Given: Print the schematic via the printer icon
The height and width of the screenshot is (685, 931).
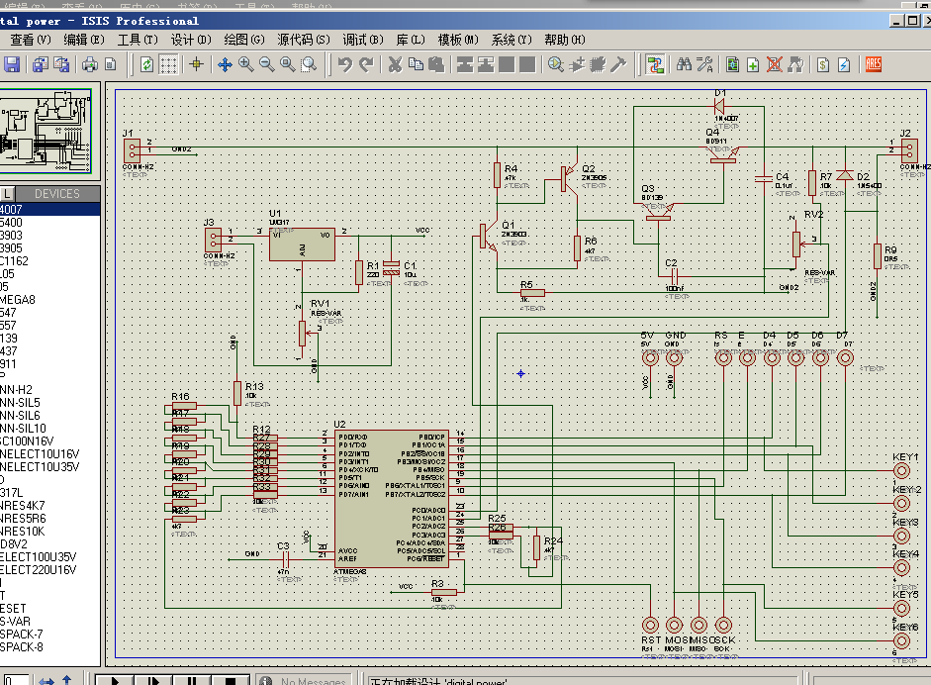Looking at the screenshot, I should [x=90, y=64].
